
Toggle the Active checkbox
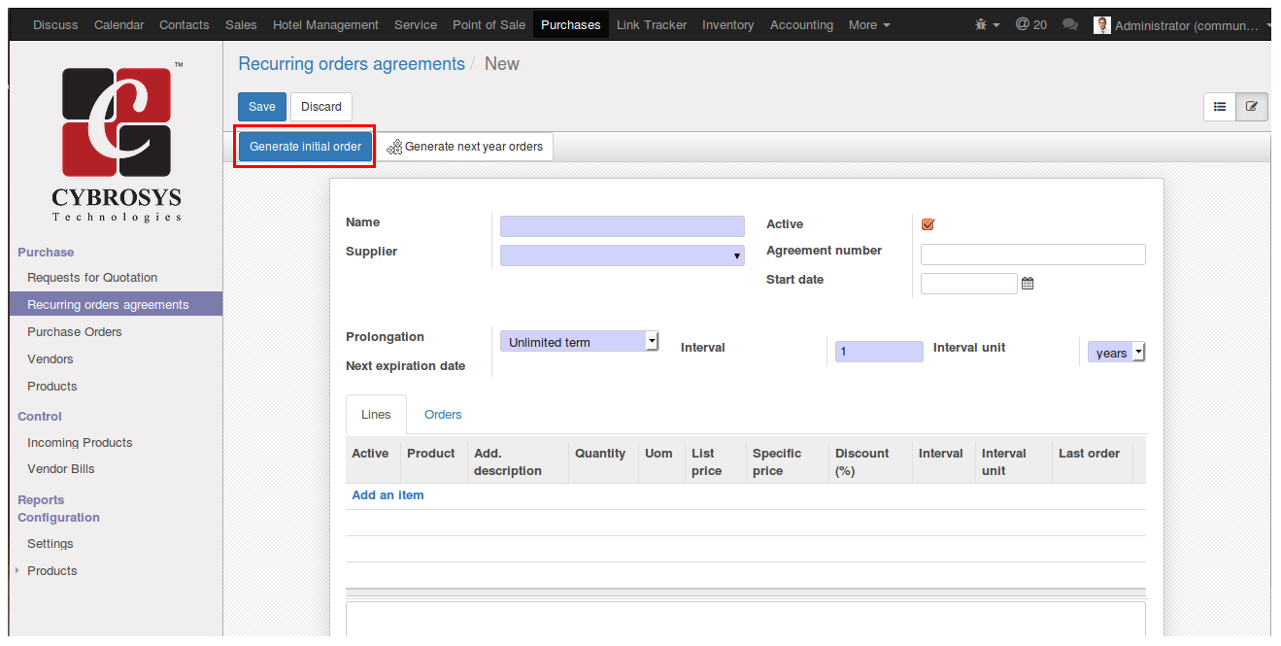point(927,224)
